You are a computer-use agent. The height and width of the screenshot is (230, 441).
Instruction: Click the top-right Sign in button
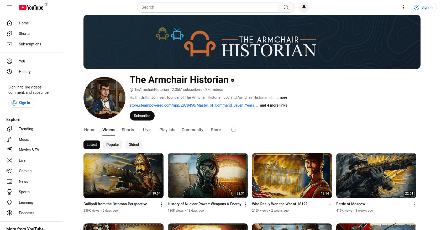pos(423,7)
